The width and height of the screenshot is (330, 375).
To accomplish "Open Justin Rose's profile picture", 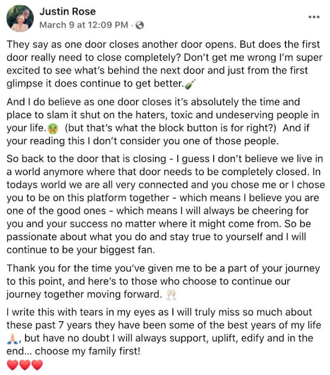I will [20, 19].
